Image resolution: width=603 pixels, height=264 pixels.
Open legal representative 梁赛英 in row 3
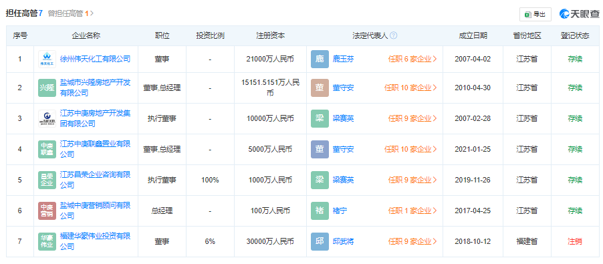(343, 118)
